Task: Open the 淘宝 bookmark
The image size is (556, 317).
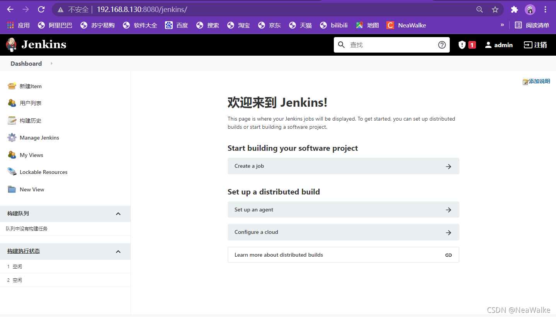Action: point(238,25)
